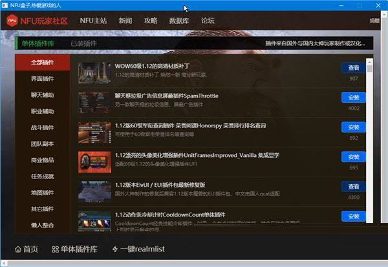Select the 其它插件 category

43,209
